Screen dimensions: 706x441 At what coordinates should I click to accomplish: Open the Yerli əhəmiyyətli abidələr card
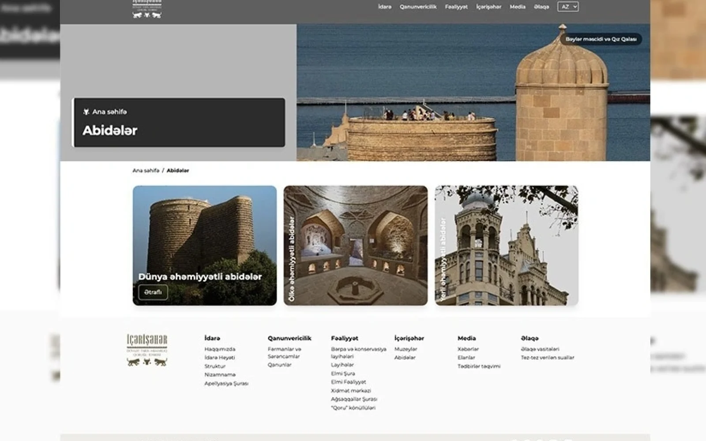[507, 245]
